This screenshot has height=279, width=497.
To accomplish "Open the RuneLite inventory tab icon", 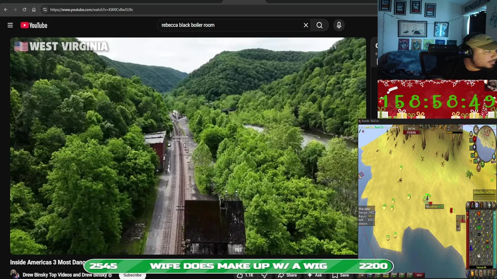I will click(x=481, y=205).
